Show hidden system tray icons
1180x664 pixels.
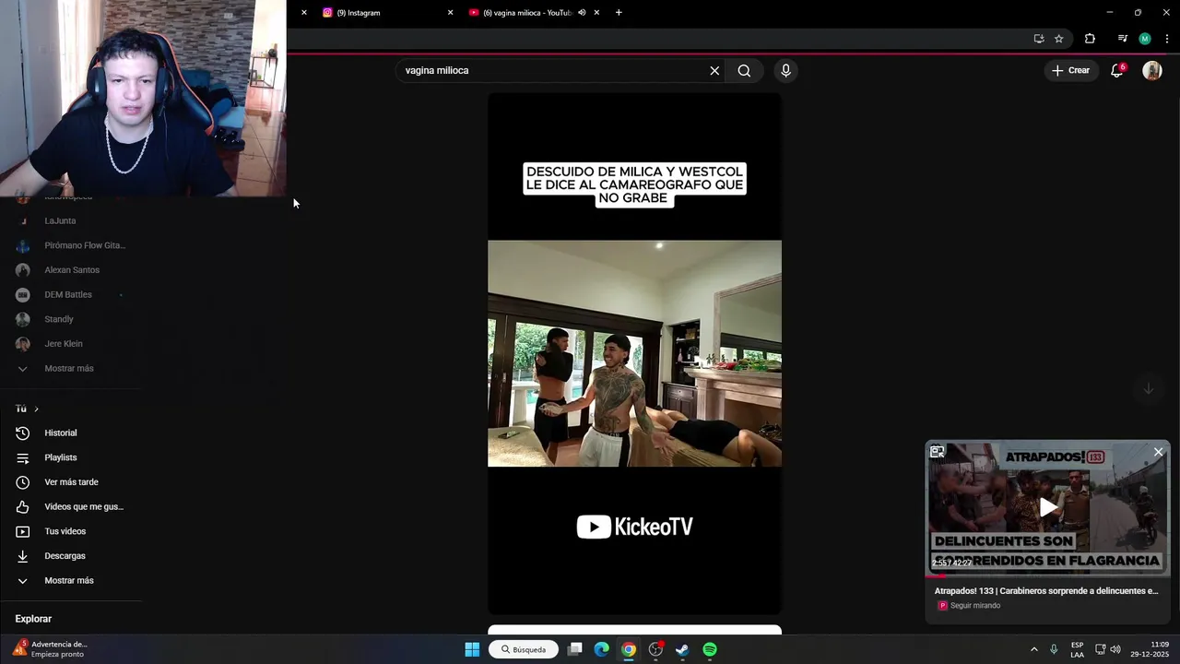1033,649
